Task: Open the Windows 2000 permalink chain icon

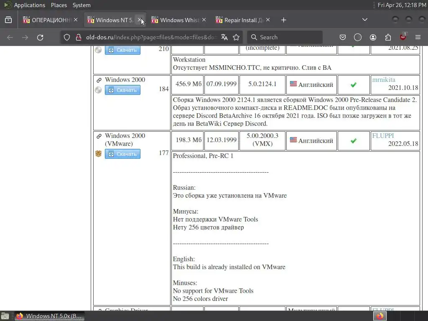Action: [x=99, y=80]
